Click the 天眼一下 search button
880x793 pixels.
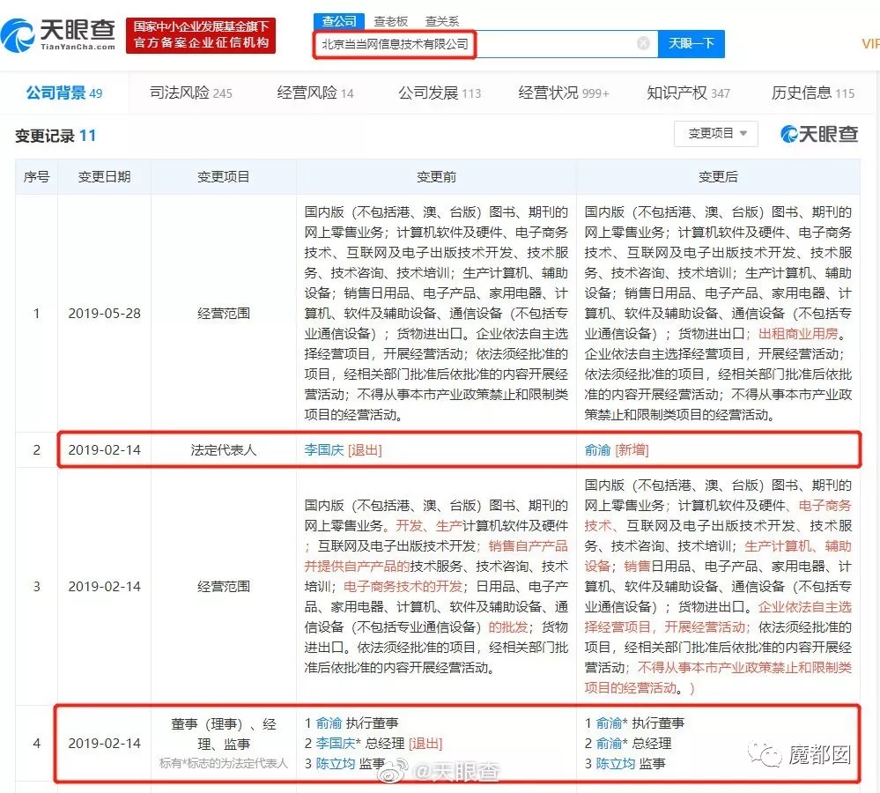pos(691,44)
